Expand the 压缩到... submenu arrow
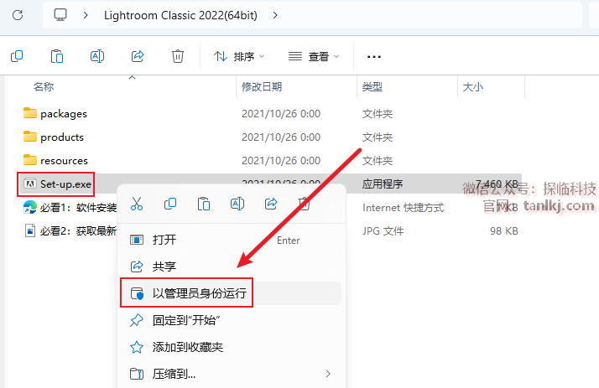The height and width of the screenshot is (388, 599). (328, 374)
